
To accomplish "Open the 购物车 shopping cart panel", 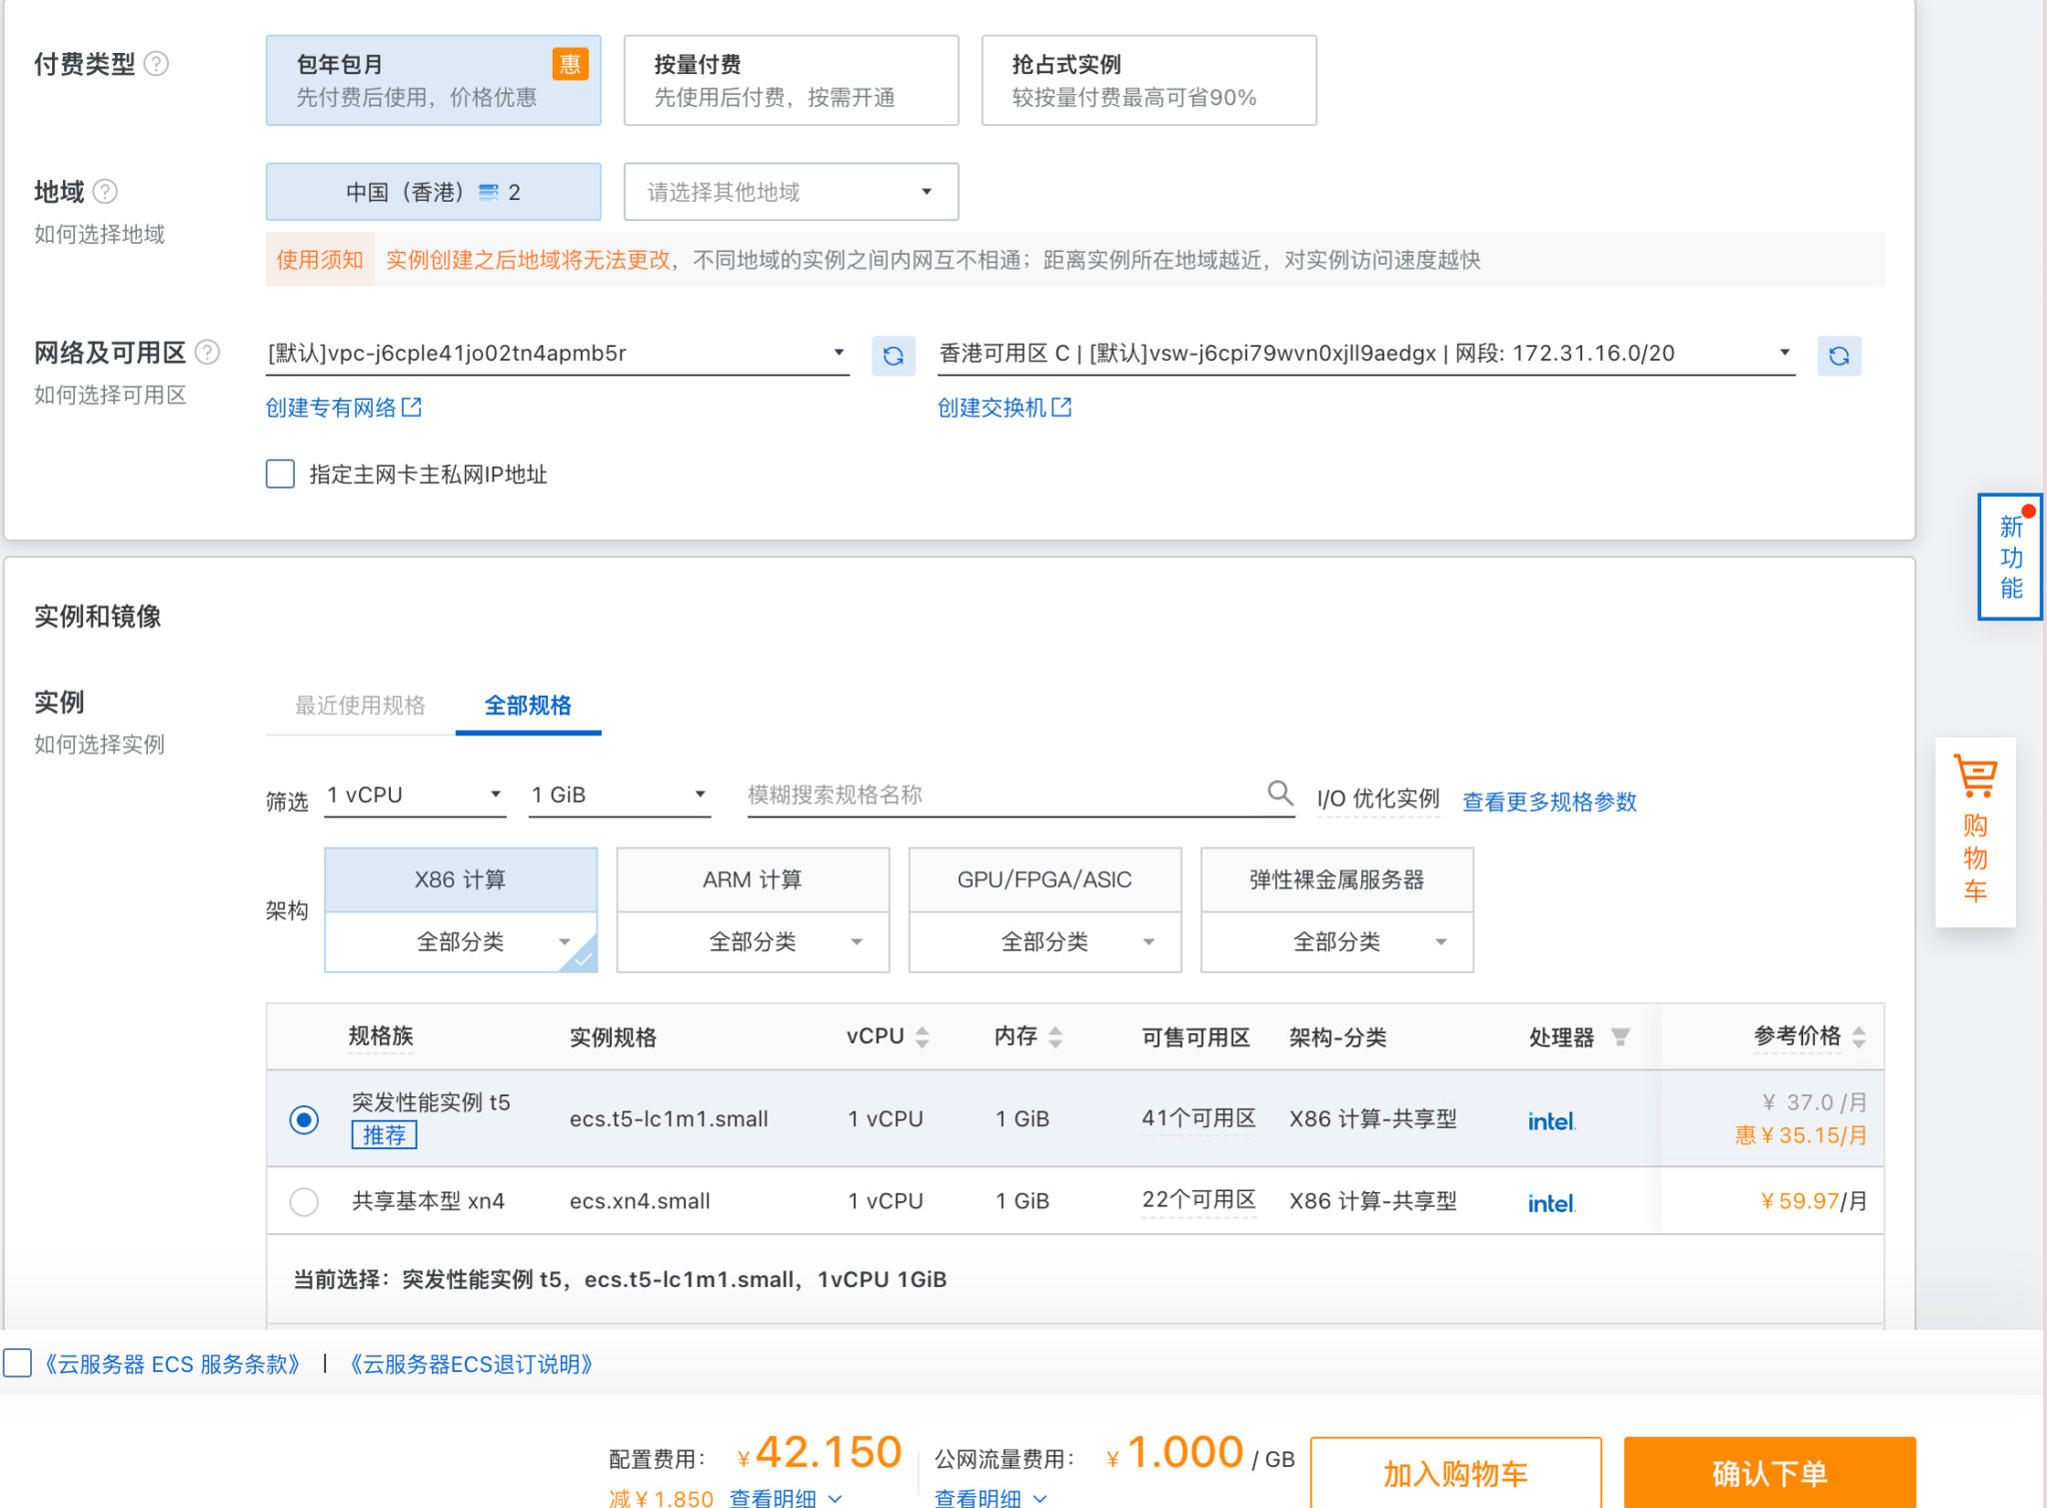I will 1975,831.
